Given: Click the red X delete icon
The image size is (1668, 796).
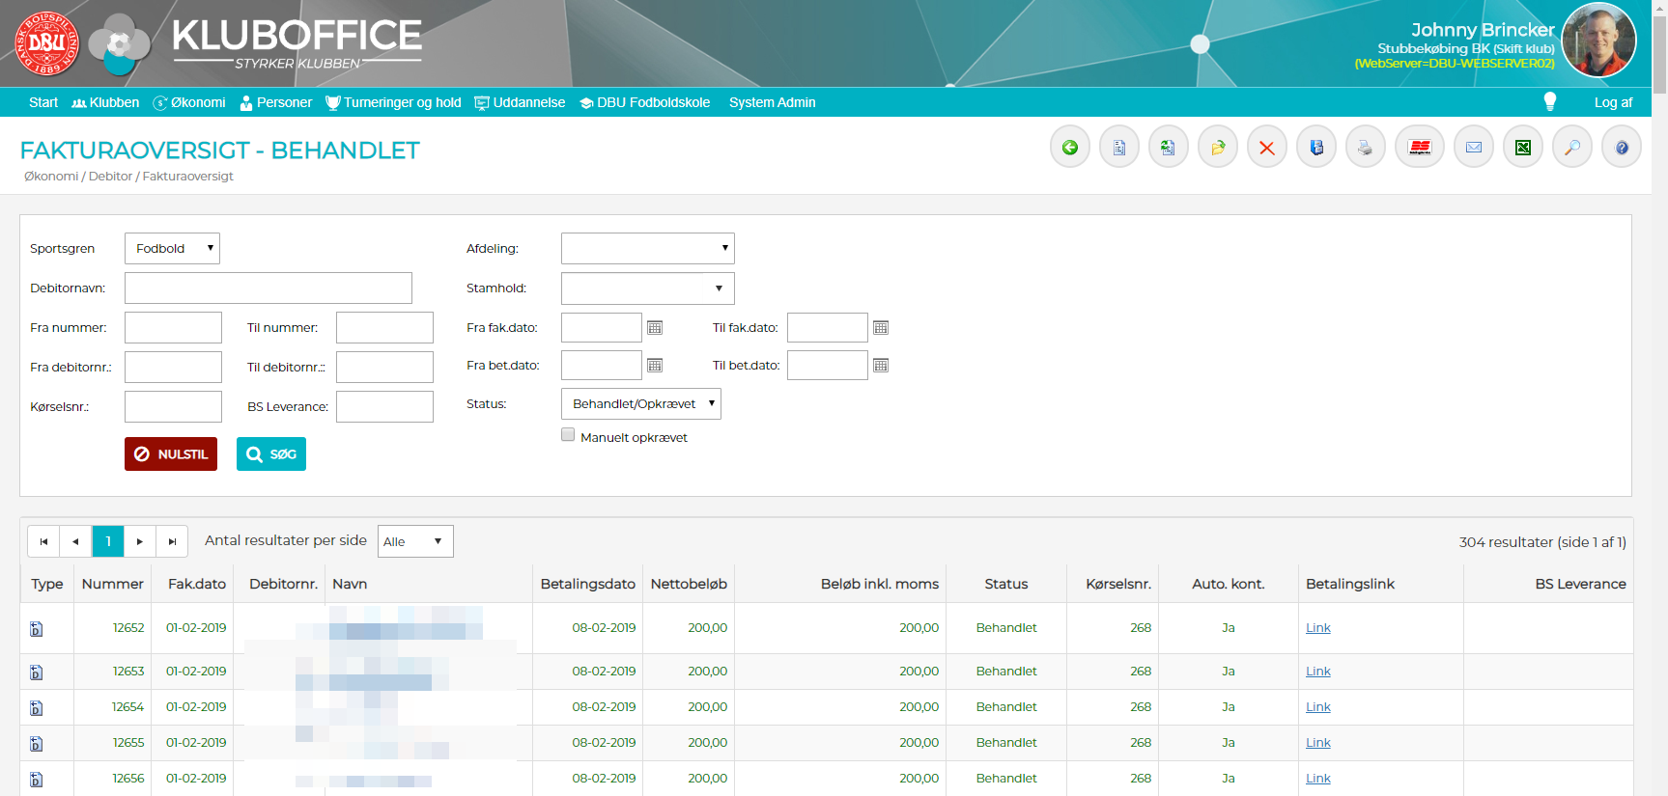Looking at the screenshot, I should [1266, 148].
